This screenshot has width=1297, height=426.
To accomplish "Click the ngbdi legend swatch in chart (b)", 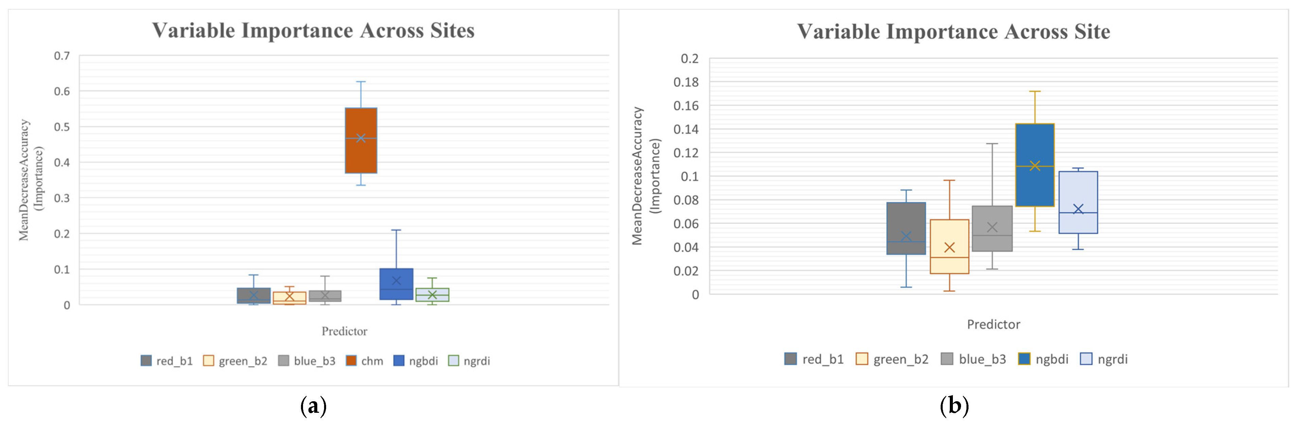I will pyautogui.click(x=1024, y=359).
